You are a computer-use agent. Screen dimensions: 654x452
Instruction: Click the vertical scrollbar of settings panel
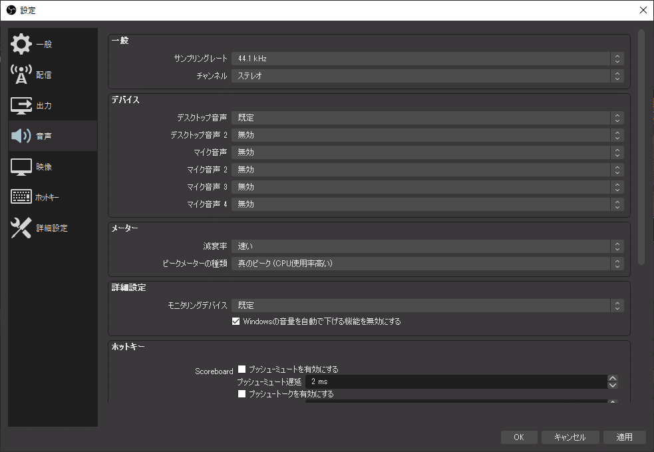tap(641, 147)
